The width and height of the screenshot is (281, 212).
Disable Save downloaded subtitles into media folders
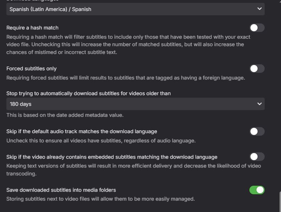pyautogui.click(x=257, y=190)
